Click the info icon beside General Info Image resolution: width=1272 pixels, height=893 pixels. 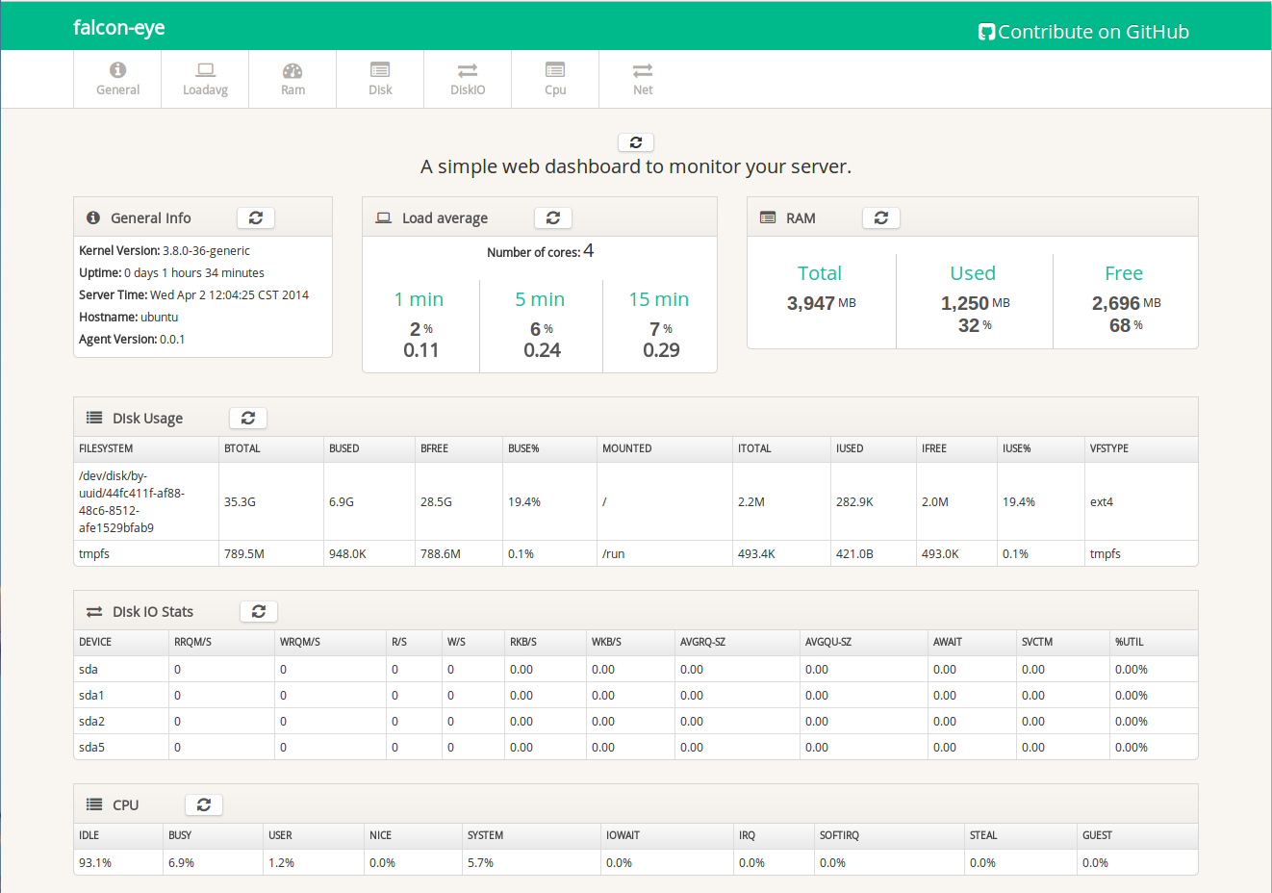(x=93, y=218)
